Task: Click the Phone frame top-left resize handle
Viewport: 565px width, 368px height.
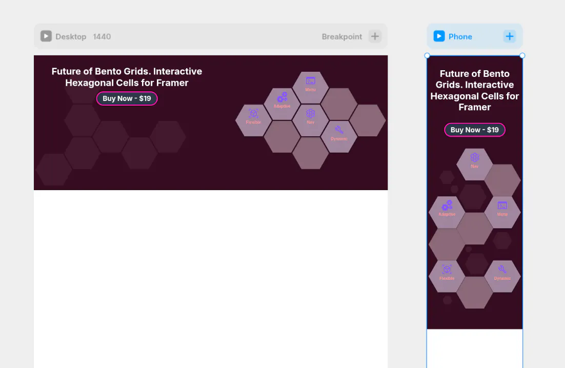Action: pyautogui.click(x=427, y=55)
